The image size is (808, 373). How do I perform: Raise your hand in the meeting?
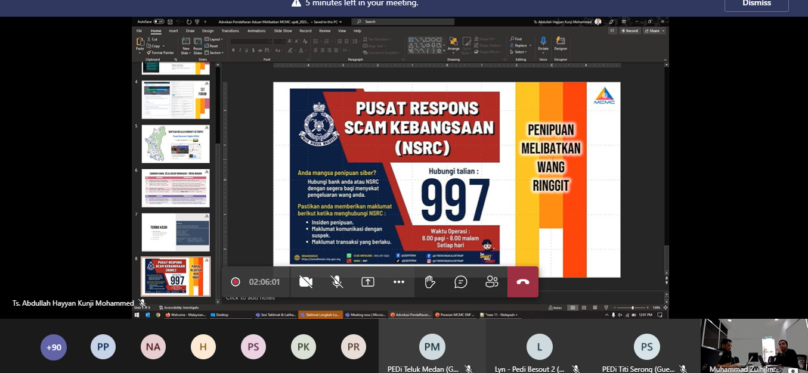(430, 282)
